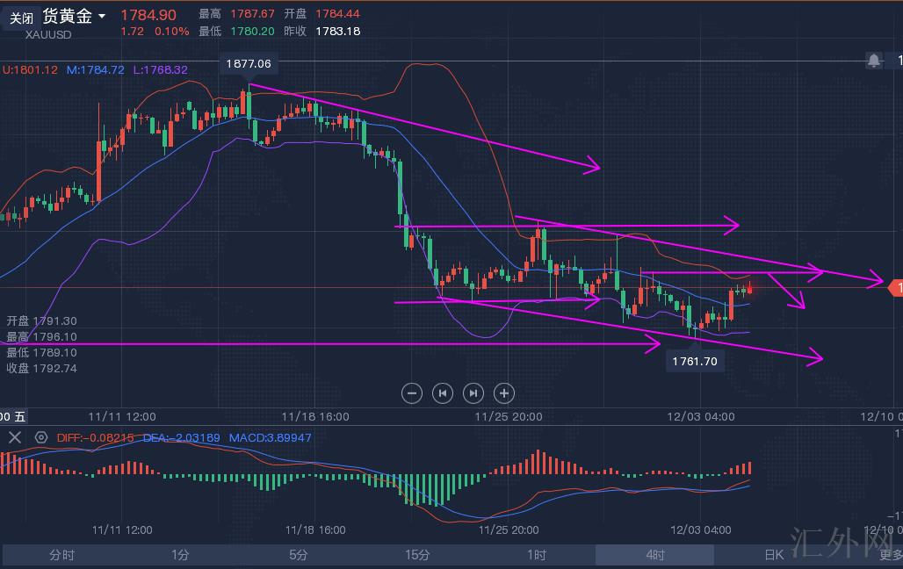Switch to 分时 timeframe tab
This screenshot has height=569, width=903.
pyautogui.click(x=61, y=554)
